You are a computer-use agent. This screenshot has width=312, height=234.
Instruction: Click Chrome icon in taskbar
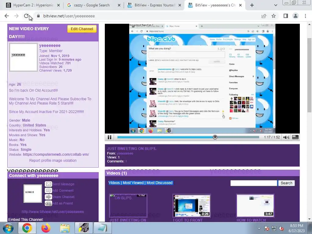click(27, 228)
